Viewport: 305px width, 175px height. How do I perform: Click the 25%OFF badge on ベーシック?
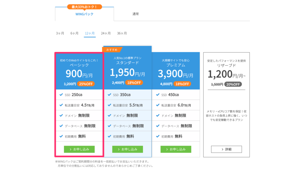coord(86,84)
